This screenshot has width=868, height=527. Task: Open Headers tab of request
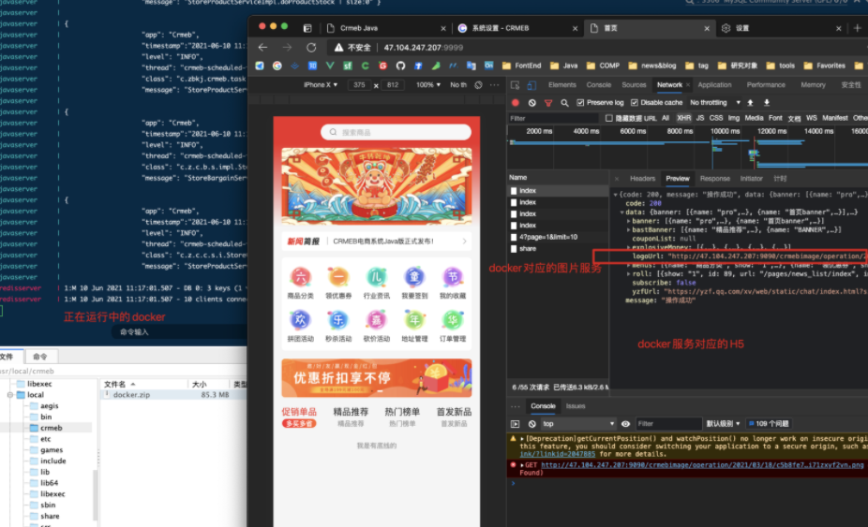click(642, 179)
